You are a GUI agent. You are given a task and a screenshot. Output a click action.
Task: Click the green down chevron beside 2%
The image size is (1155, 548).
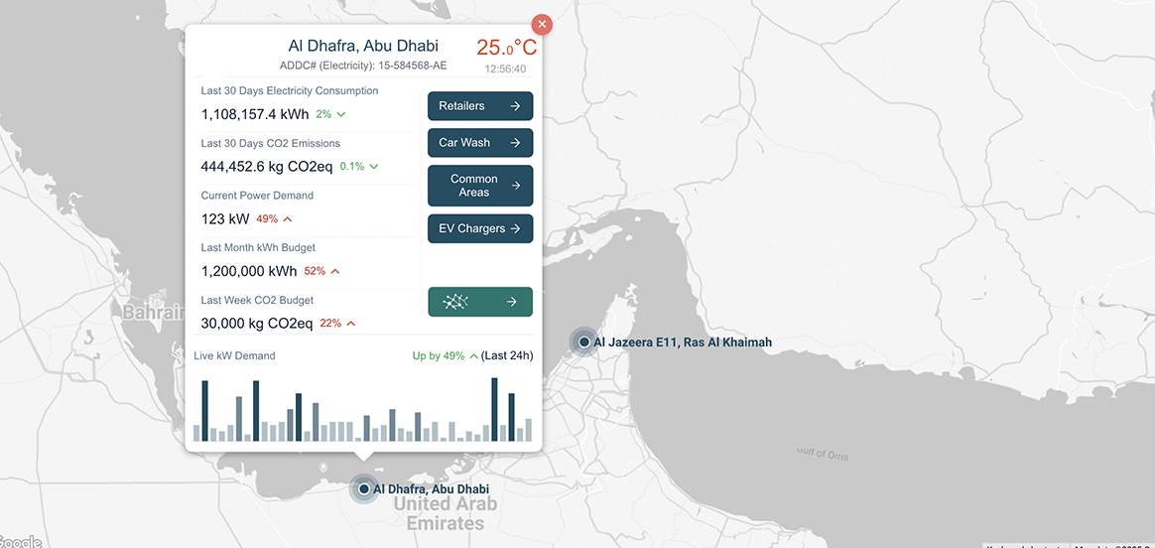[341, 114]
